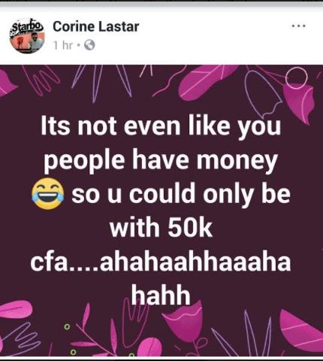Viewport: 323px width, 361px height.
Task: Click the final "hahh" word
Action: click(x=161, y=294)
